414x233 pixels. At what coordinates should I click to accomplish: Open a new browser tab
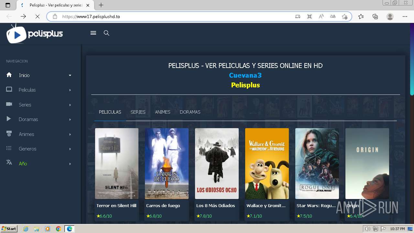pyautogui.click(x=101, y=5)
